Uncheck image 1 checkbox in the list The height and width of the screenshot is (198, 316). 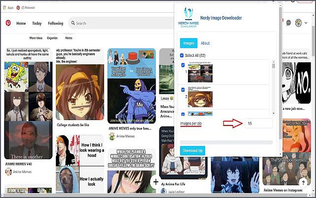(183, 65)
